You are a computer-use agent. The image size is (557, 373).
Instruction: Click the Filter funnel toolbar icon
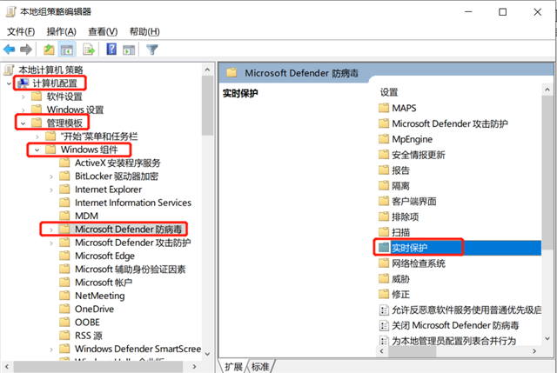click(x=152, y=50)
